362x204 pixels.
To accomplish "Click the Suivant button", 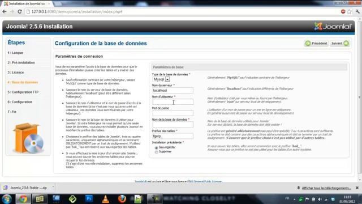I will [340, 43].
